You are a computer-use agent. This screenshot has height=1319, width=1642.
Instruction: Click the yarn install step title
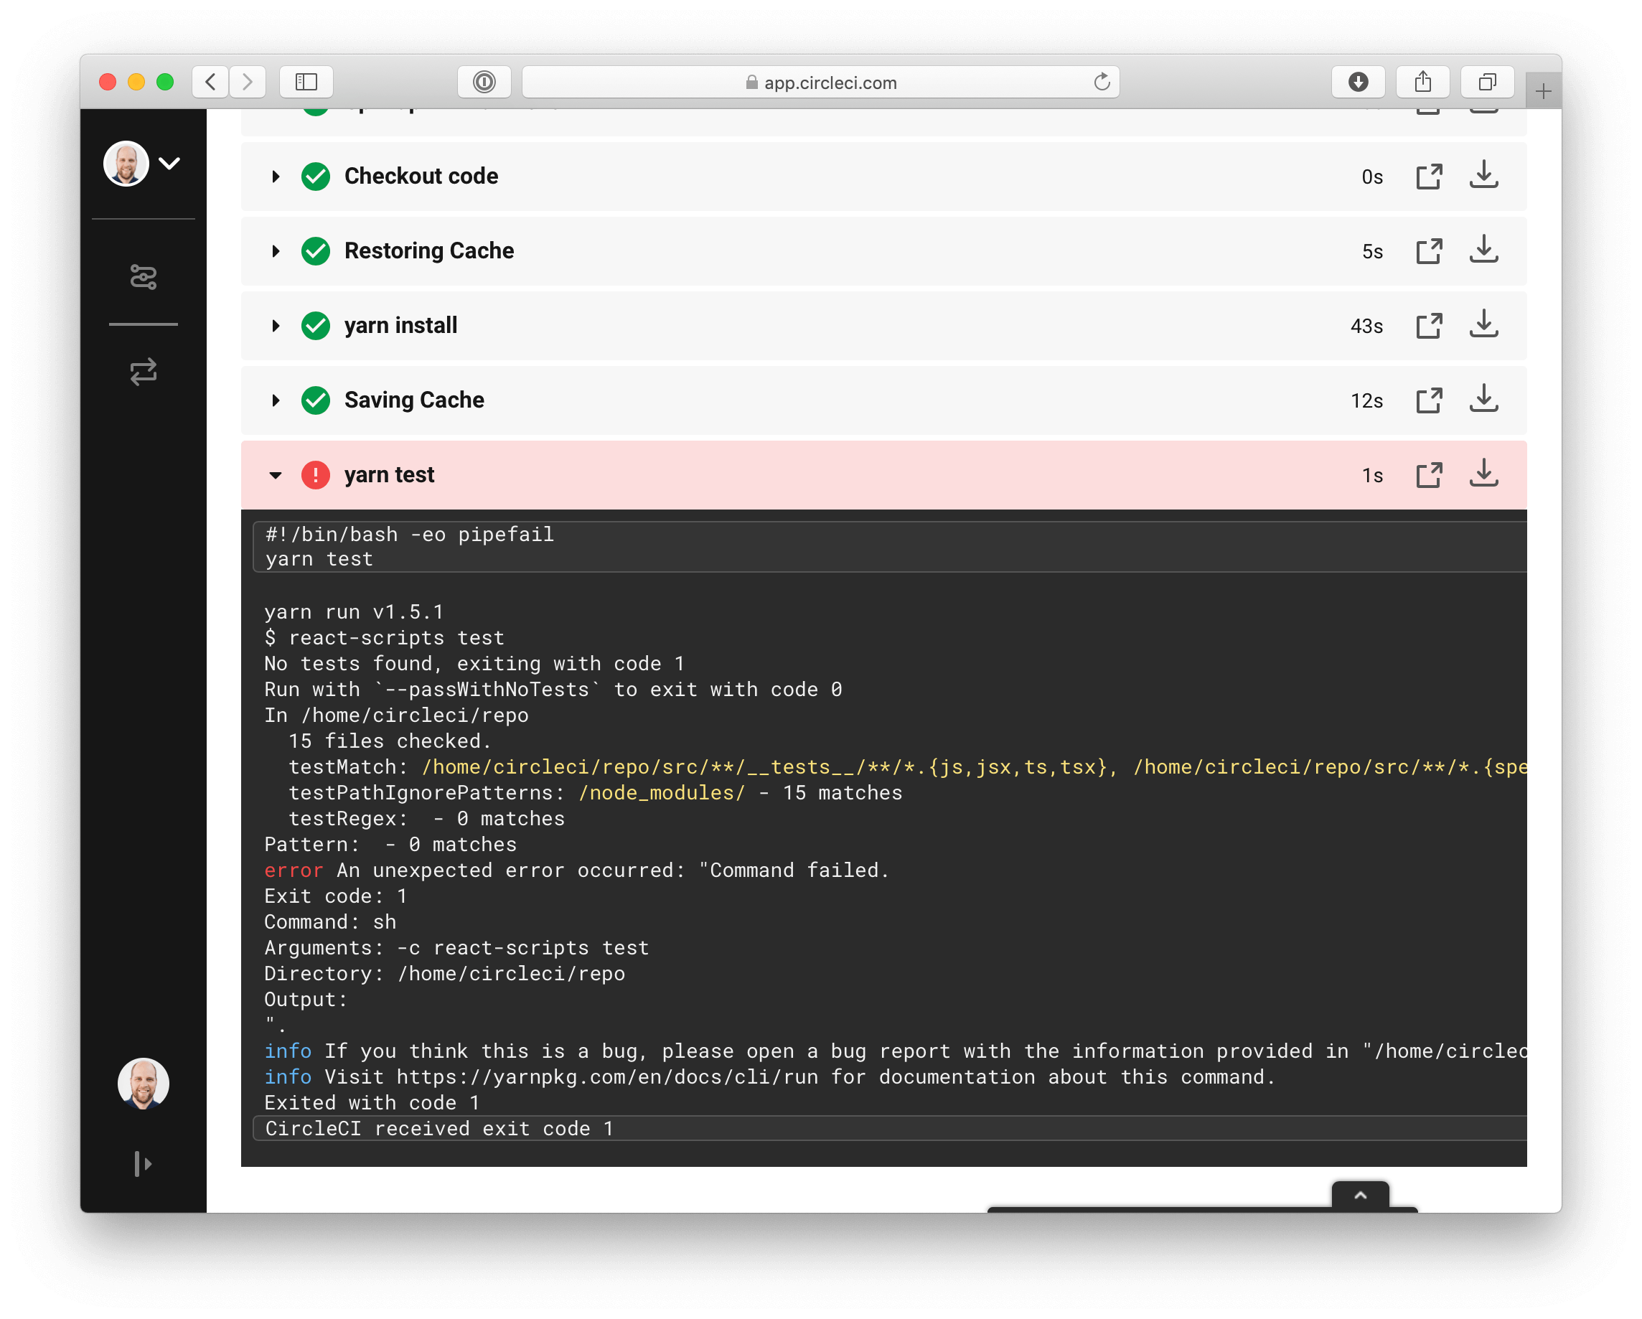click(x=400, y=325)
